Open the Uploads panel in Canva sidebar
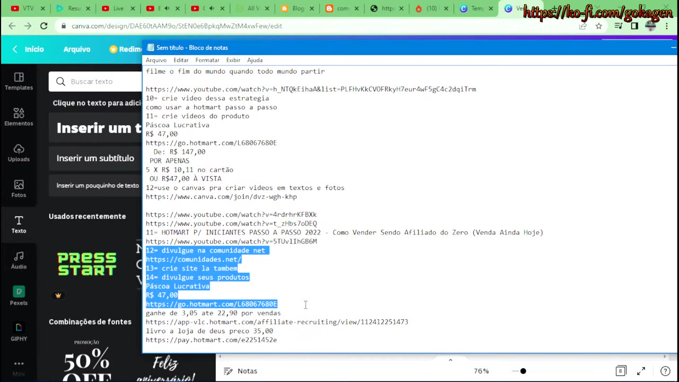 19,153
